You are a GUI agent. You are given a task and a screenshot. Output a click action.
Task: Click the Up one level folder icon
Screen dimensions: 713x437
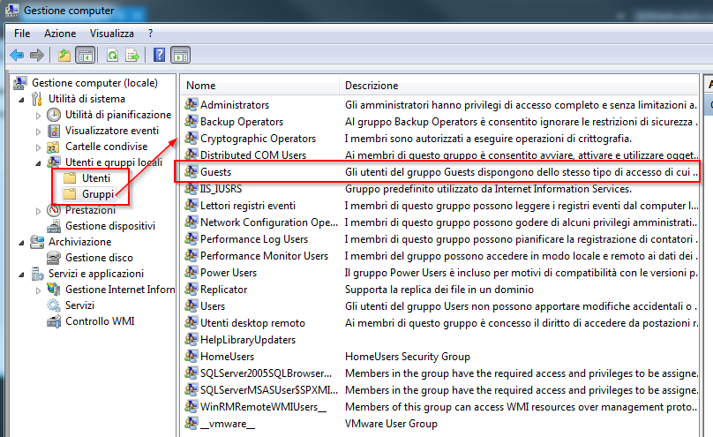[64, 55]
